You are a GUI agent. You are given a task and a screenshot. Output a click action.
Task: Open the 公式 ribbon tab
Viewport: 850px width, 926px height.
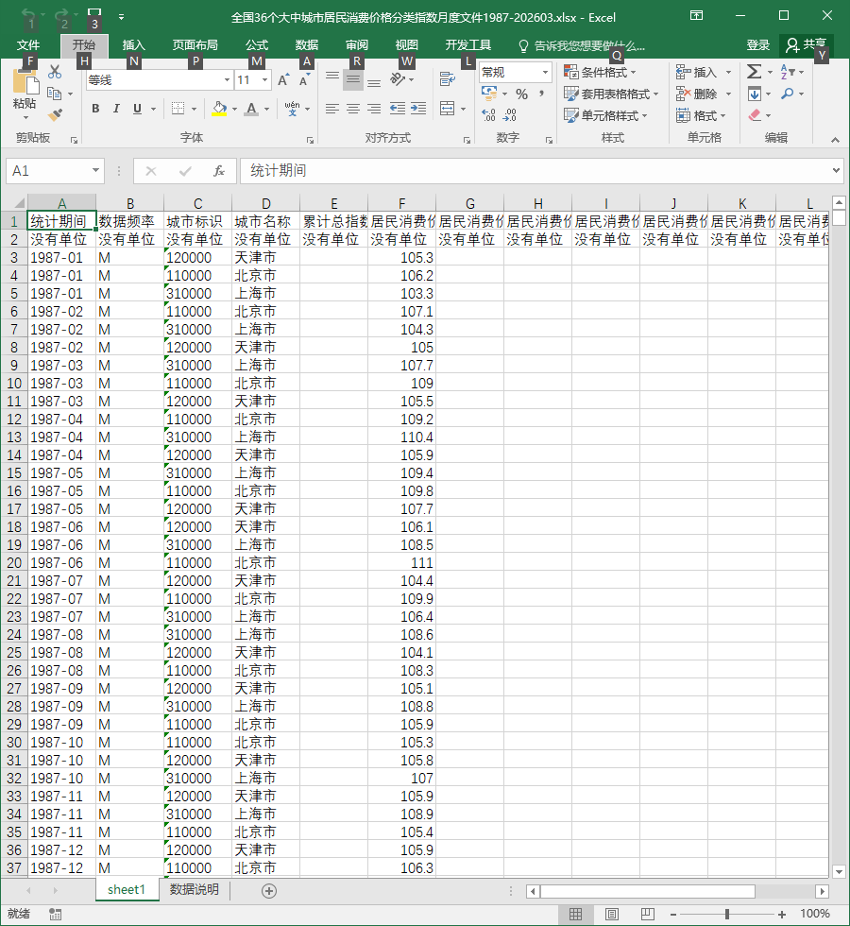click(x=257, y=45)
